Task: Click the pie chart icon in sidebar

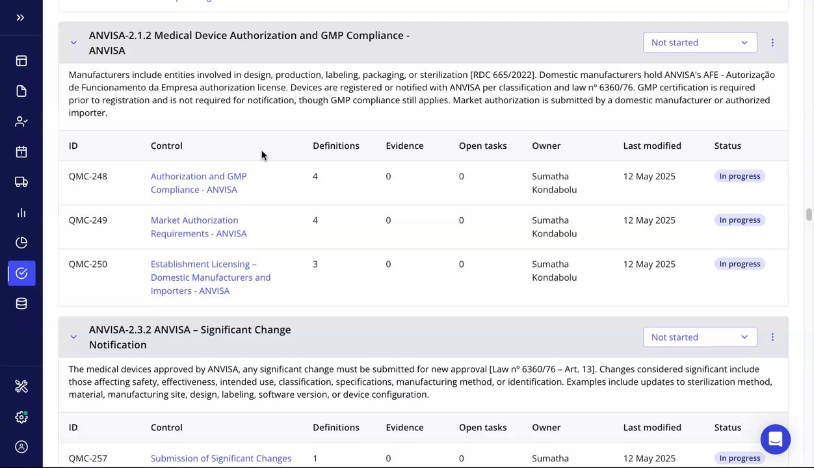Action: [x=21, y=242]
